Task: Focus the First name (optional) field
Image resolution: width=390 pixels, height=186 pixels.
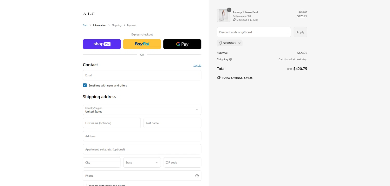Action: pyautogui.click(x=112, y=123)
